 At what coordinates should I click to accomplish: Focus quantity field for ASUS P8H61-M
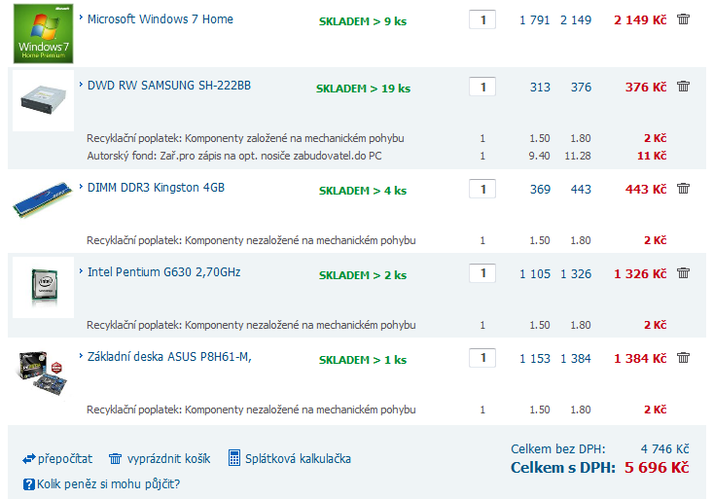[482, 358]
